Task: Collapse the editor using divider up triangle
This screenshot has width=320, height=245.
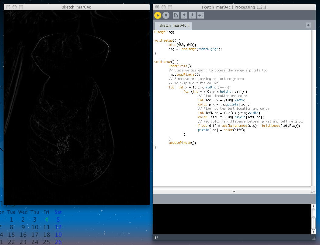Action: point(311,192)
